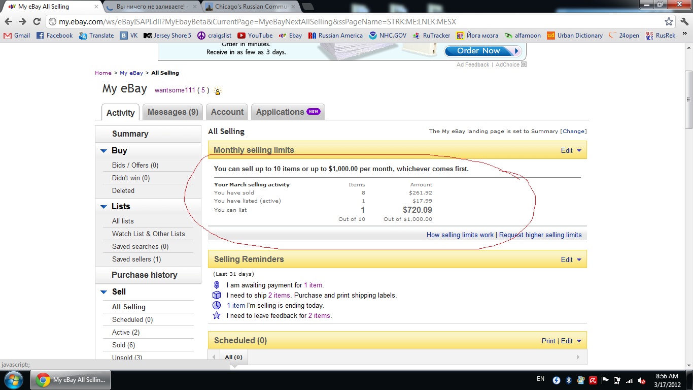The width and height of the screenshot is (693, 390).
Task: Collapse the Buy section in the sidebar
Action: 103,151
